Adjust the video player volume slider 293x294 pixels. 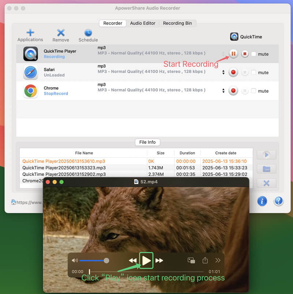(93, 260)
